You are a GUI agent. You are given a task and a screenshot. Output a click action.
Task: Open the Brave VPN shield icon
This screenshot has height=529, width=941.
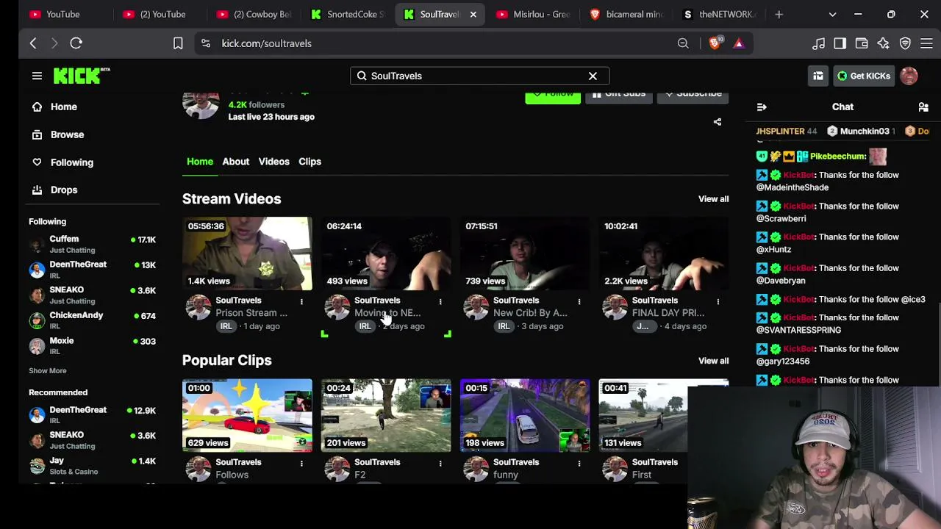[905, 43]
